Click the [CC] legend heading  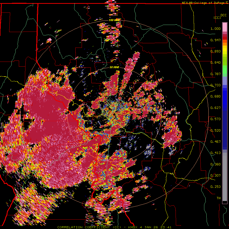tap(217, 18)
